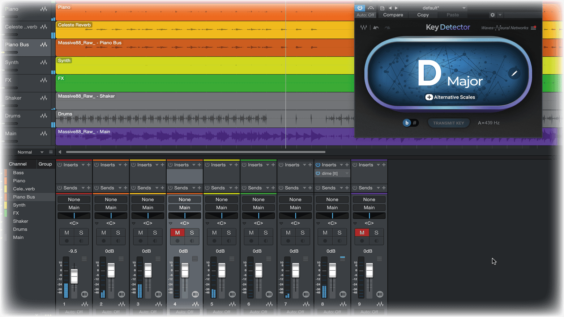Click the Piano track waveform icon
This screenshot has height=317, width=564.
click(44, 9)
